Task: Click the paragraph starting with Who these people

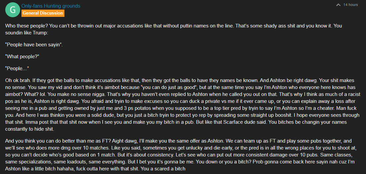Action: click(x=173, y=29)
